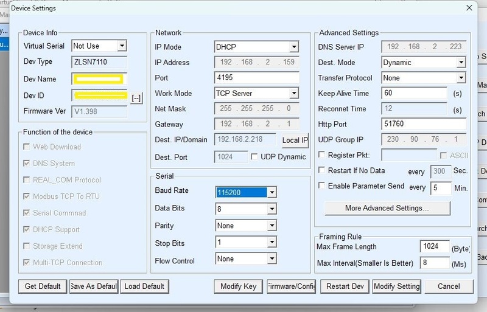Screen dimensions: 487x312
Task: Click the Restart Dev button
Action: (345, 286)
